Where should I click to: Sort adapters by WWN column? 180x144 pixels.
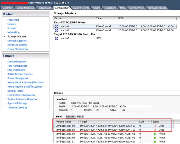tap(147, 18)
